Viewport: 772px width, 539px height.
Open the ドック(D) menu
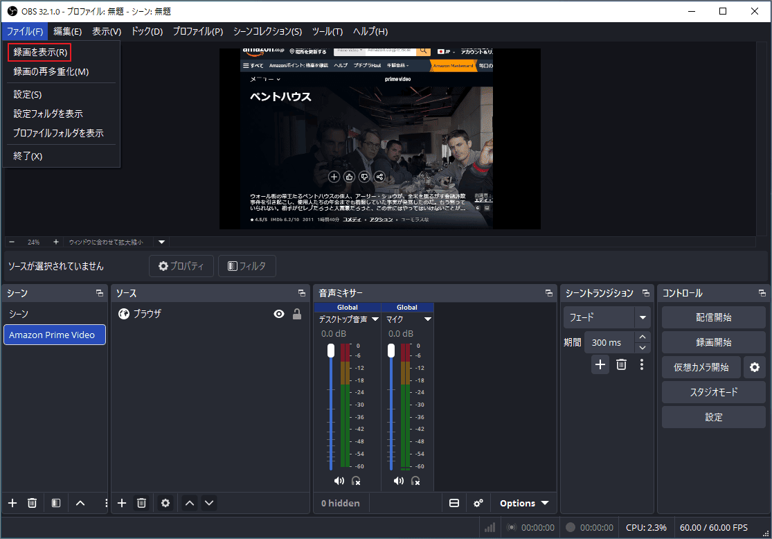click(x=147, y=32)
